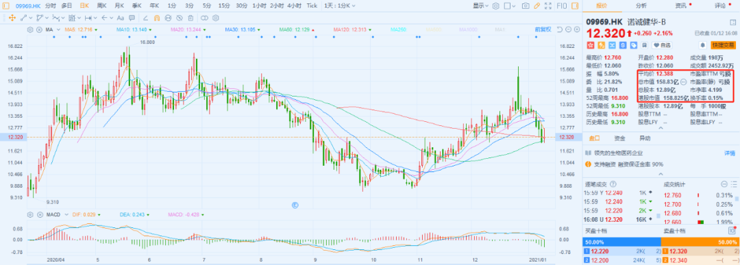Add stock to 自选 watchlist
The image size is (740, 265).
pos(662,45)
